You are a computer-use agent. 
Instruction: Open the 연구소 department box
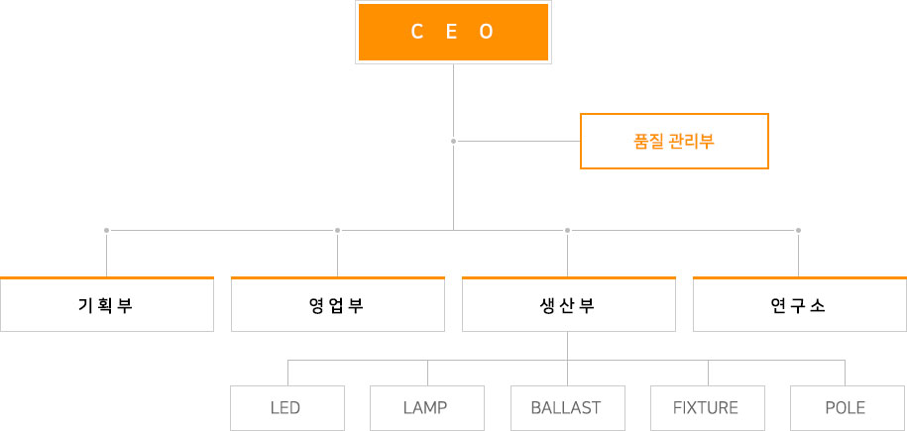pyautogui.click(x=799, y=304)
